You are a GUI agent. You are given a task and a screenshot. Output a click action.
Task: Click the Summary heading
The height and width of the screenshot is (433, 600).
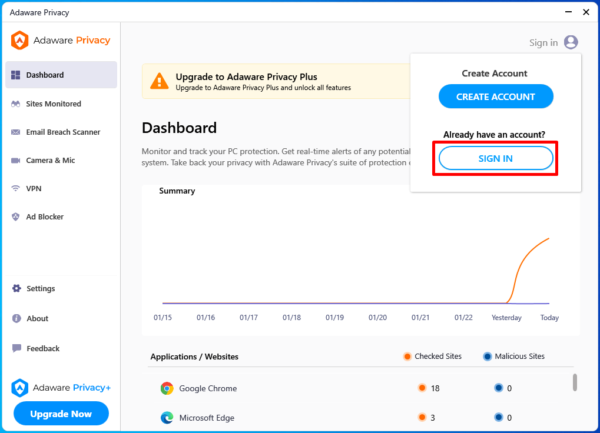click(177, 191)
